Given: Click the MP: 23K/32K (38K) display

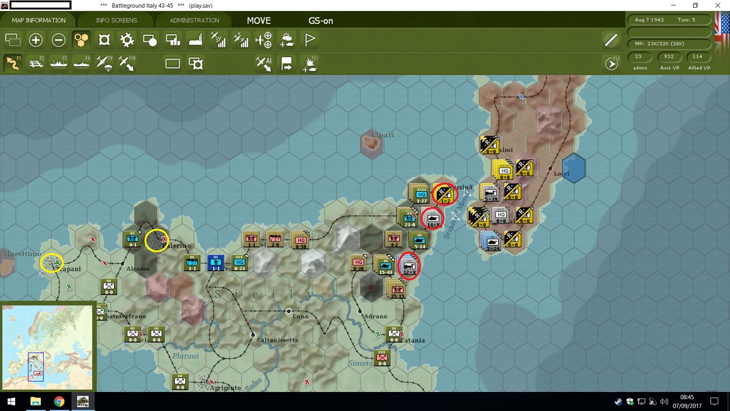Looking at the screenshot, I should click(x=669, y=43).
